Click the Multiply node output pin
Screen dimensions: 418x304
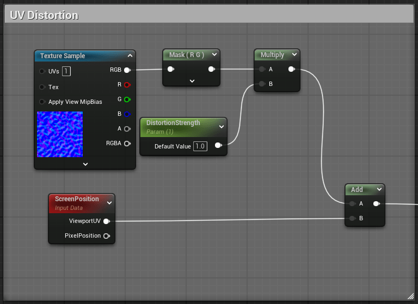pyautogui.click(x=291, y=69)
